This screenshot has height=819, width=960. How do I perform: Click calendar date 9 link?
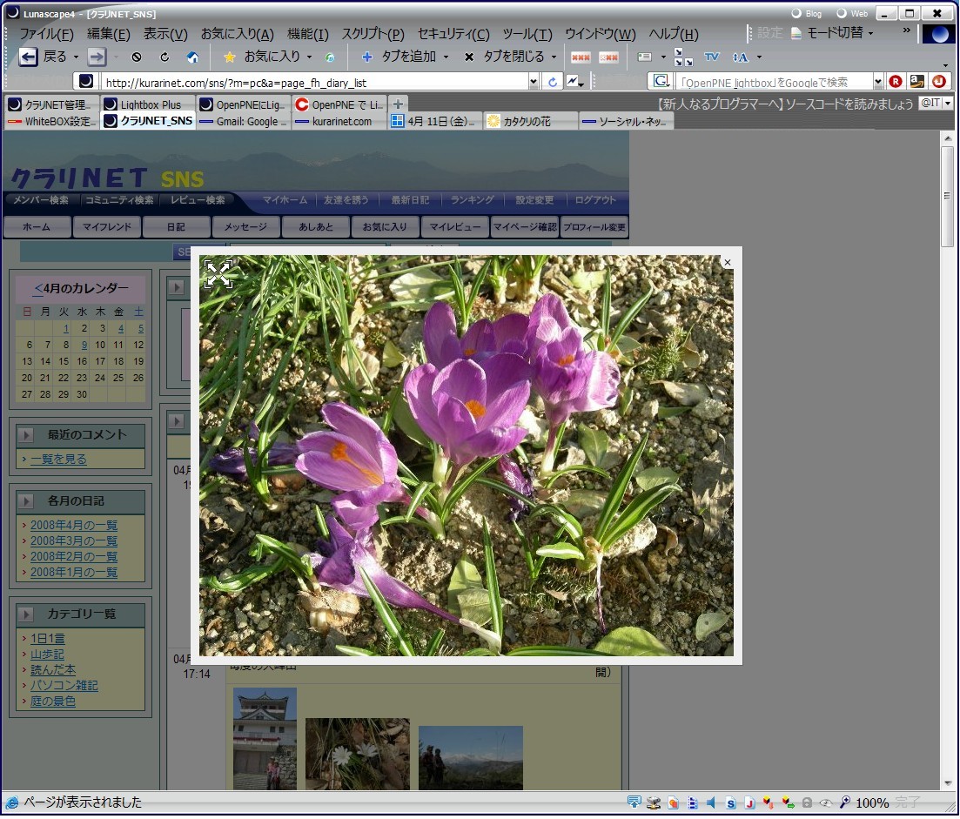pos(84,346)
